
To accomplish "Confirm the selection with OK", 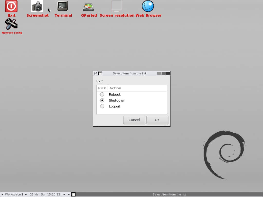I will coord(157,120).
